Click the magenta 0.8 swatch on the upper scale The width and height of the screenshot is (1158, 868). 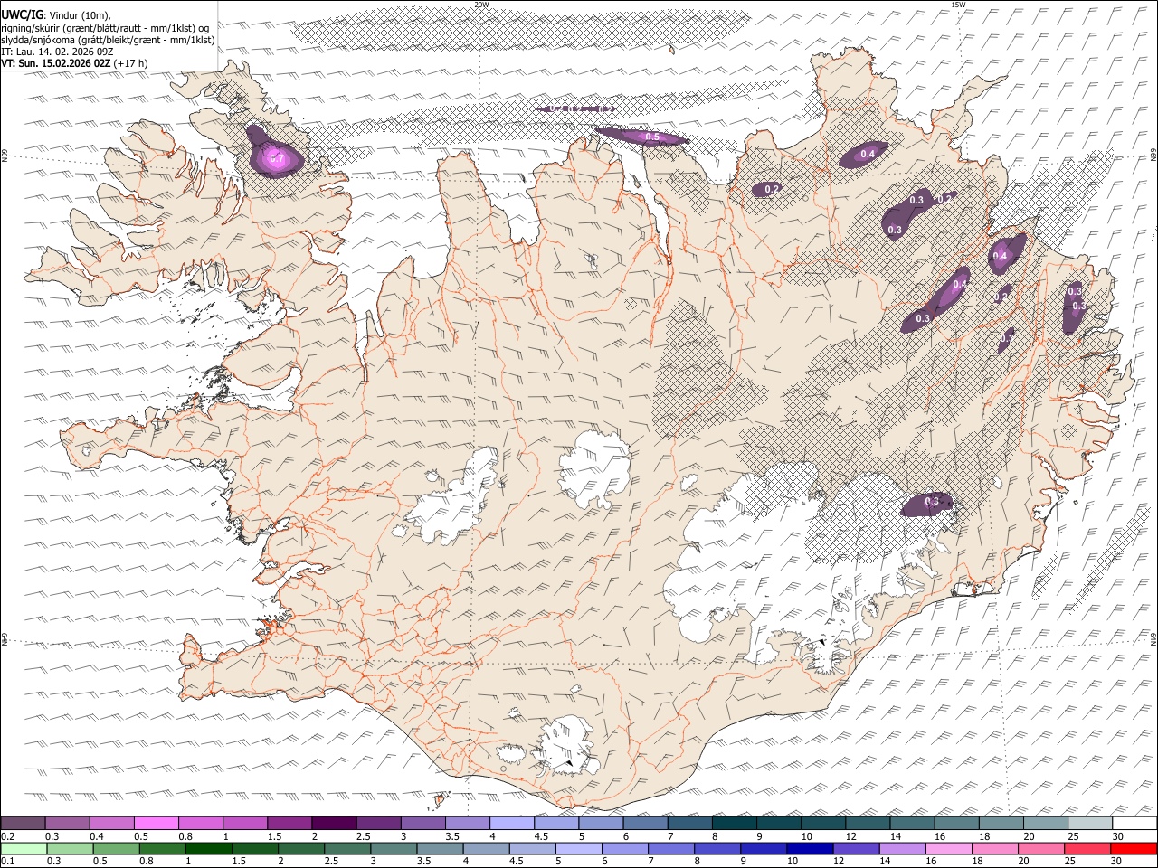tap(201, 824)
